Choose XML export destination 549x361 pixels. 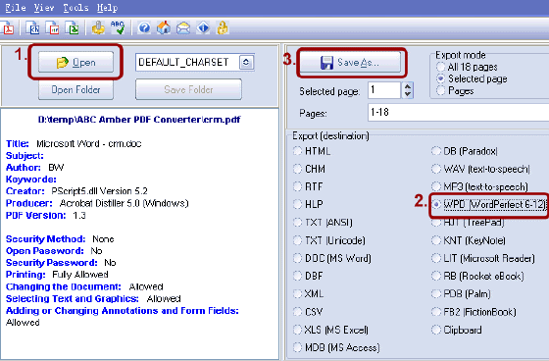[x=308, y=293]
